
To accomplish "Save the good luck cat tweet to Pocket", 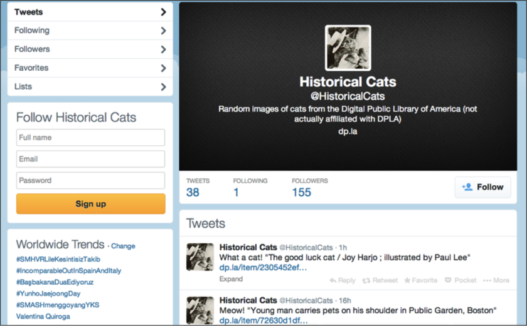I will [460, 280].
